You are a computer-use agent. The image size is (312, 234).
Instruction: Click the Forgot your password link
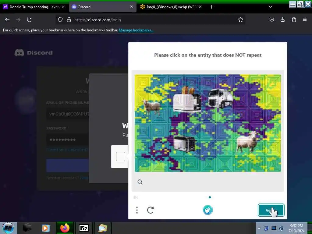click(x=67, y=150)
